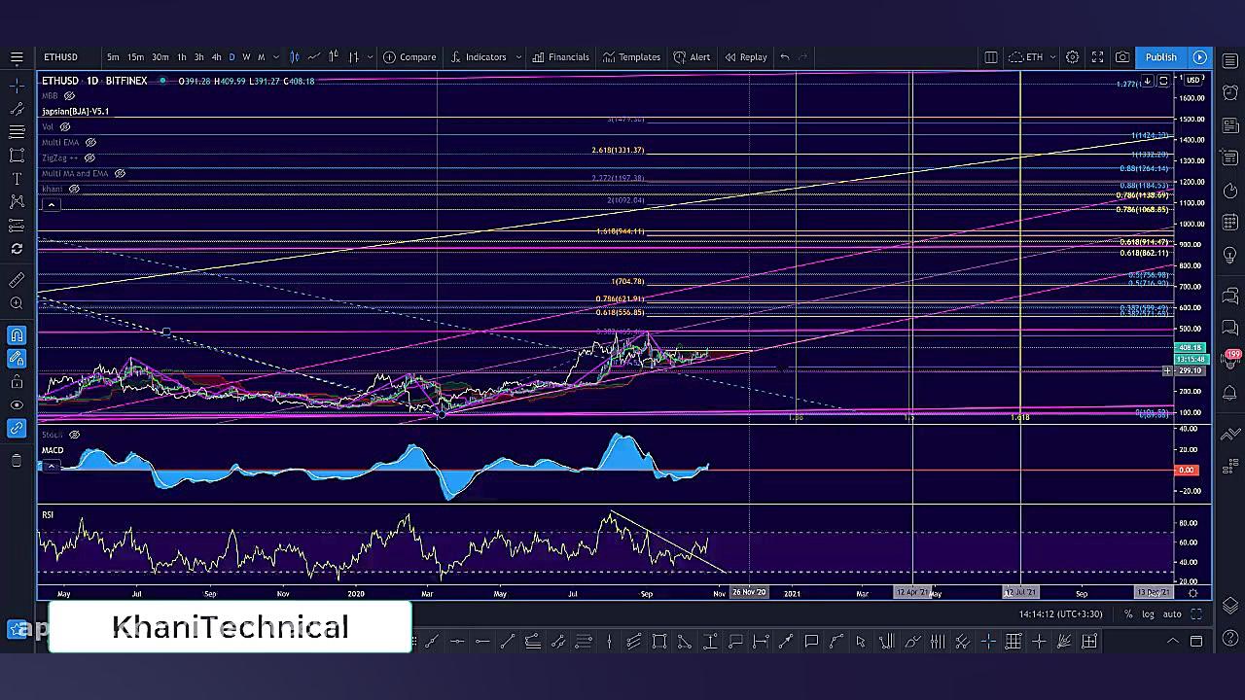Open the Fibonacci tools in left toolbar
Image resolution: width=1245 pixels, height=700 pixels.
[x=17, y=132]
